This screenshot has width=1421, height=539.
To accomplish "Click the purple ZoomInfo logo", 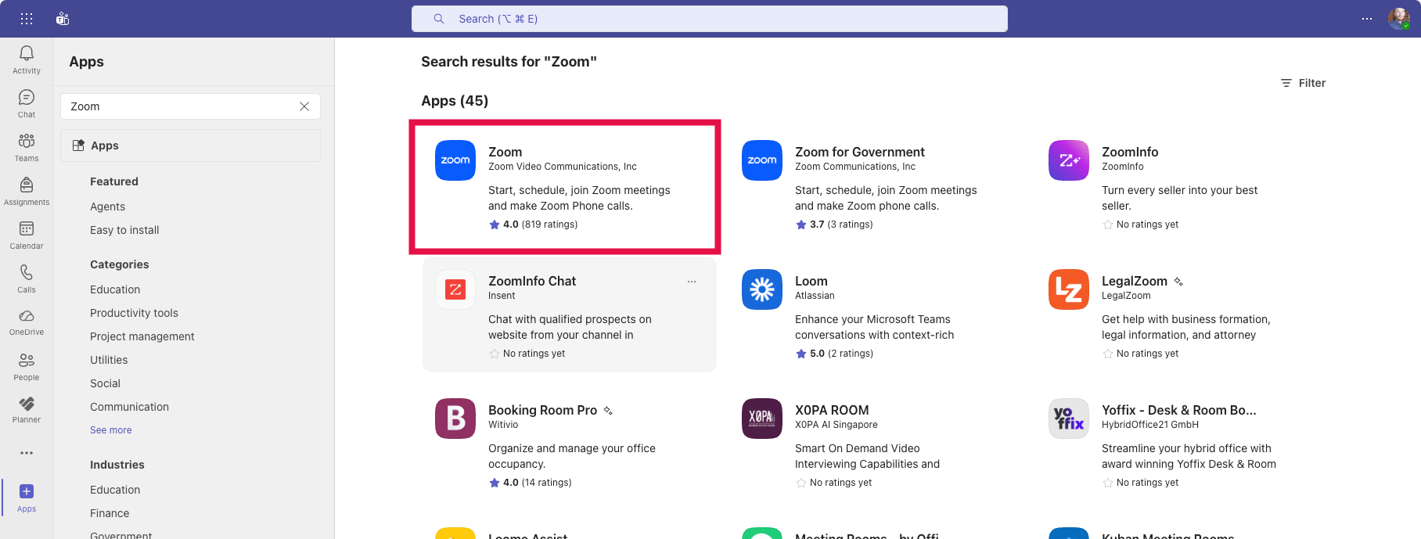I will (1069, 160).
